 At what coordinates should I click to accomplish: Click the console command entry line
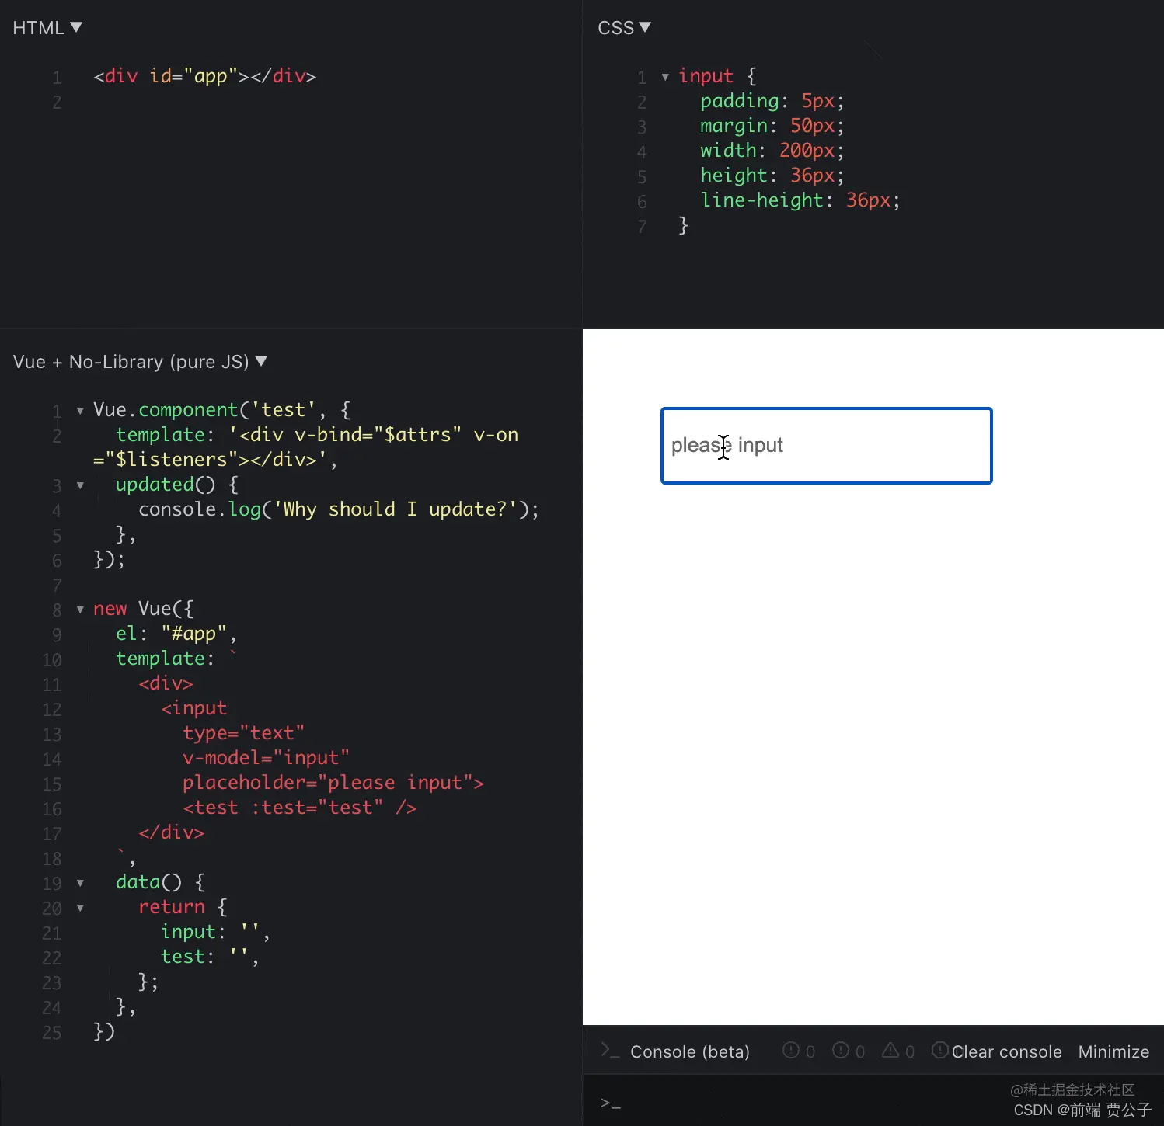click(x=777, y=1101)
